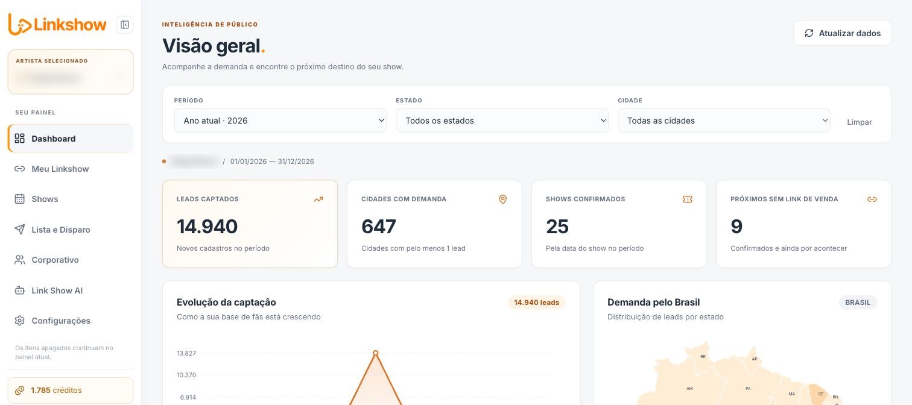Navigate to Lista e Disparo
Viewport: 912px width, 405px height.
pyautogui.click(x=71, y=230)
